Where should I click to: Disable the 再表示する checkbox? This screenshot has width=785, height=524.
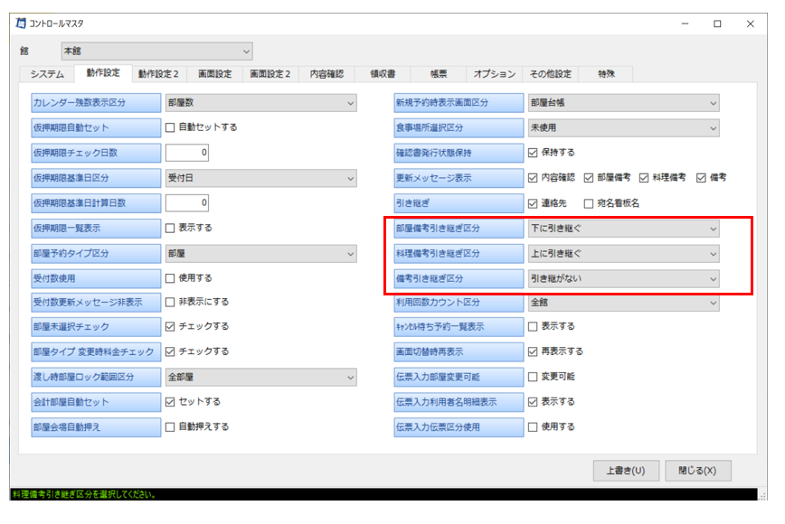point(534,351)
